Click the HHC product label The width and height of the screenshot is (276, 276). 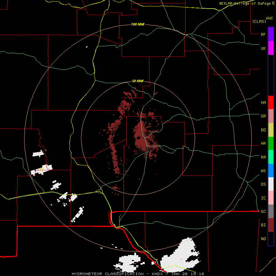click(x=269, y=18)
